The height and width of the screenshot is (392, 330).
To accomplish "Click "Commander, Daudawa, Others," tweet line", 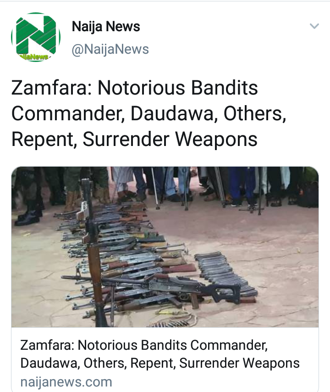I will (148, 114).
